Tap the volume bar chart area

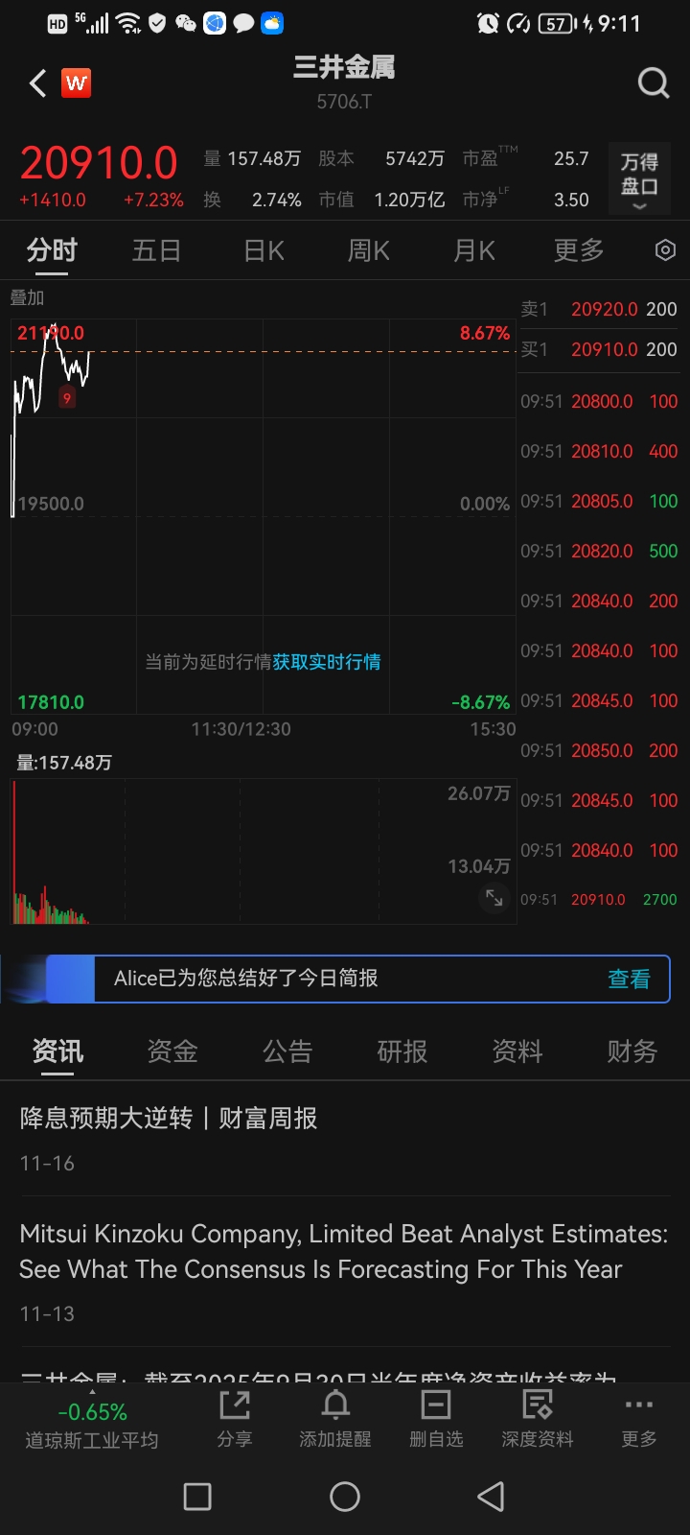point(264,852)
